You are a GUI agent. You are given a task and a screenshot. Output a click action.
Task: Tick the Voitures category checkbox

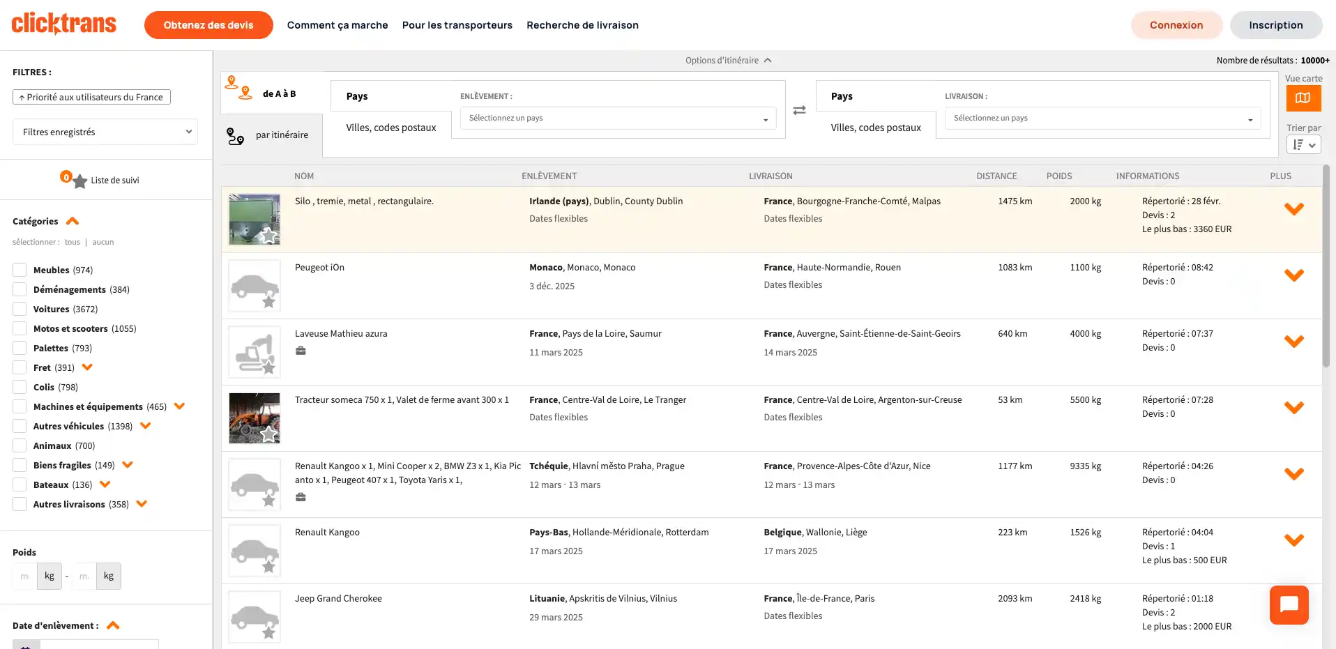point(20,309)
